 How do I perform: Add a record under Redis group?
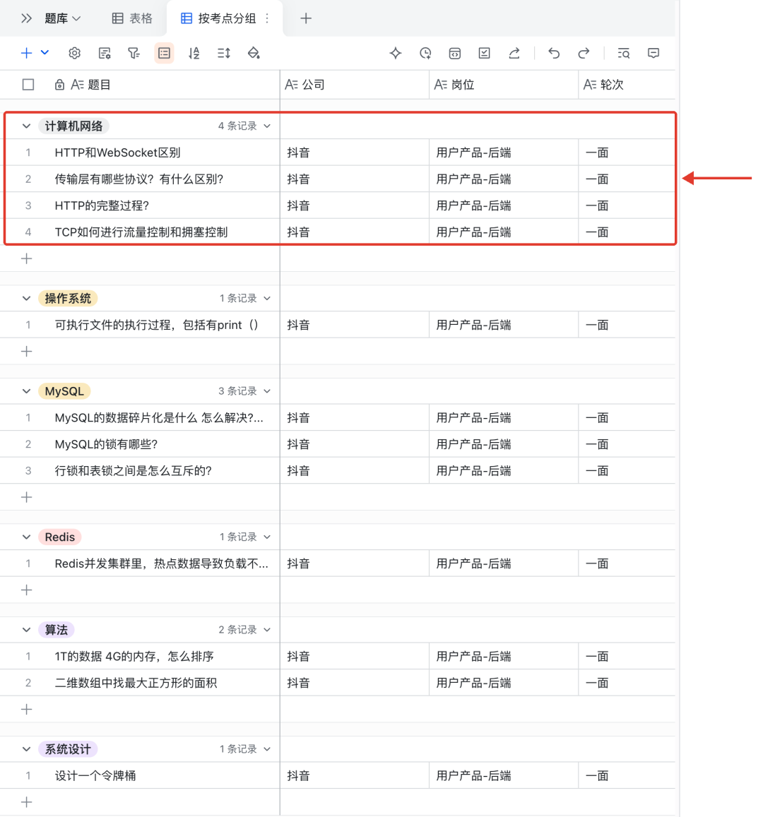point(27,590)
